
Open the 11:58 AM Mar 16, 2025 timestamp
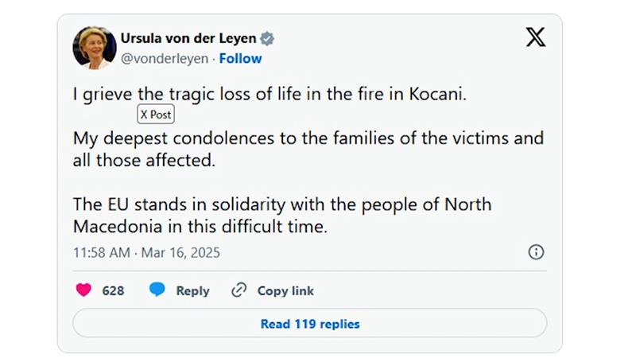point(146,252)
